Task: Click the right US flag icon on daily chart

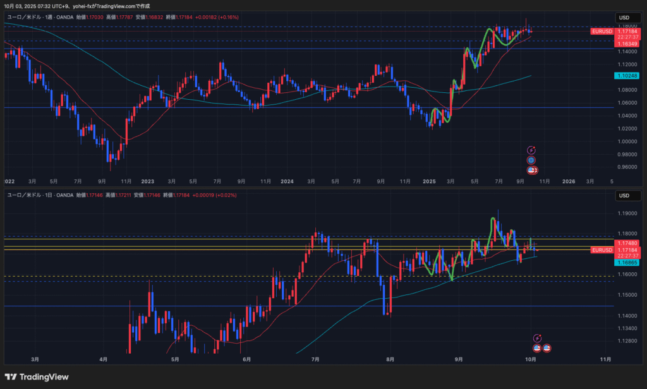Action: [547, 348]
